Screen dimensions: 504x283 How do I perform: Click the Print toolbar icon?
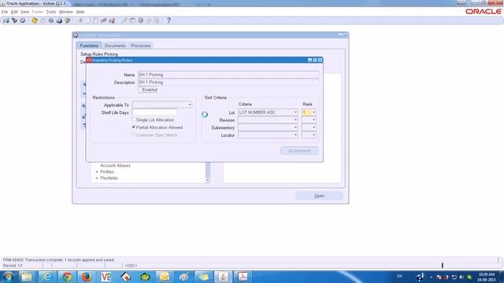point(59,20)
